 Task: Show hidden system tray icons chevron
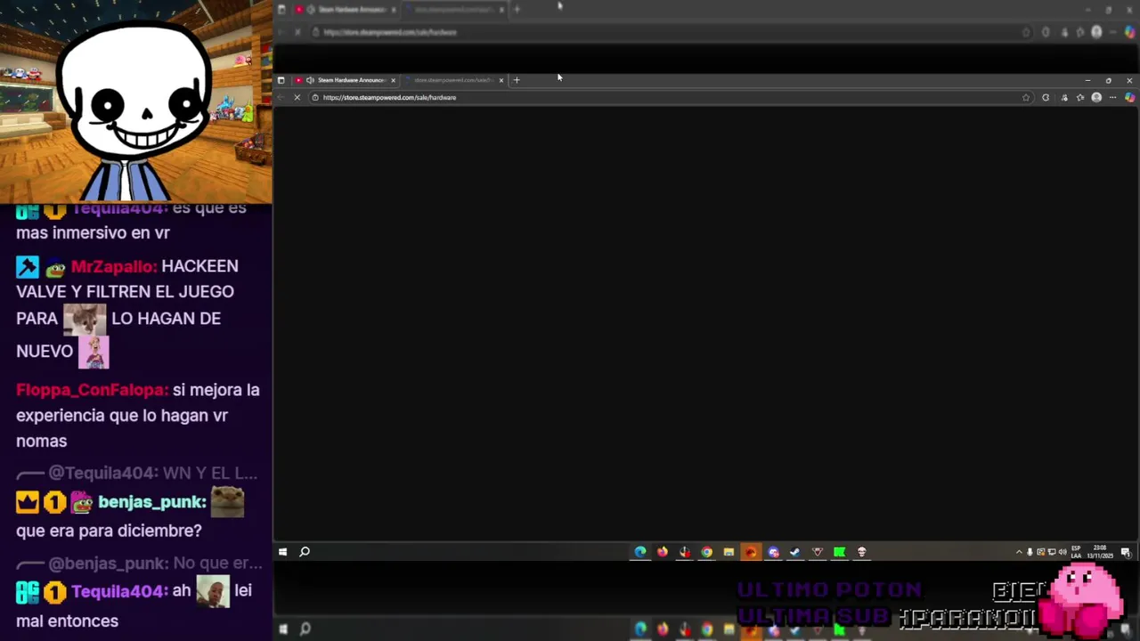click(x=1019, y=552)
